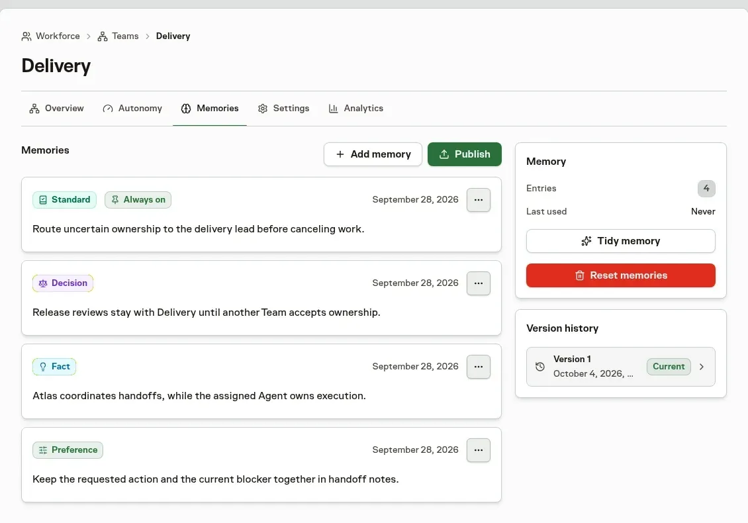Click the date on the Fact memory card
This screenshot has height=523, width=748.
(415, 367)
